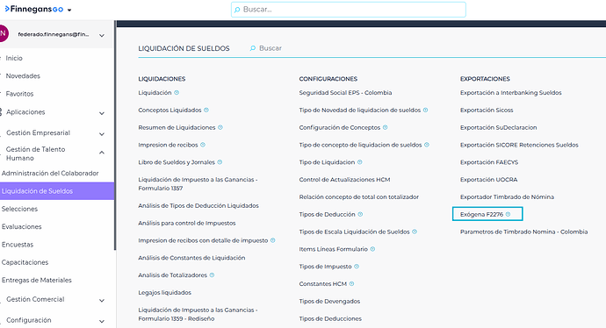606x328 pixels.
Task: Open Relación concepto de total con totalizador
Action: coord(359,196)
